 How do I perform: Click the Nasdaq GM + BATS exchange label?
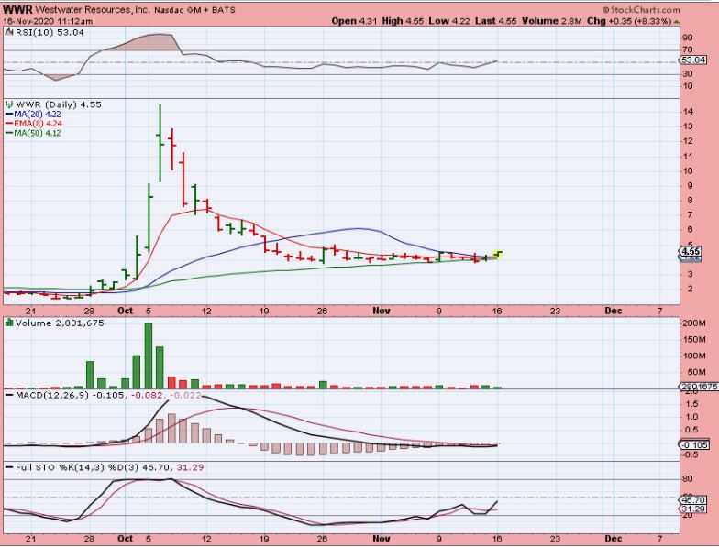[x=194, y=10]
